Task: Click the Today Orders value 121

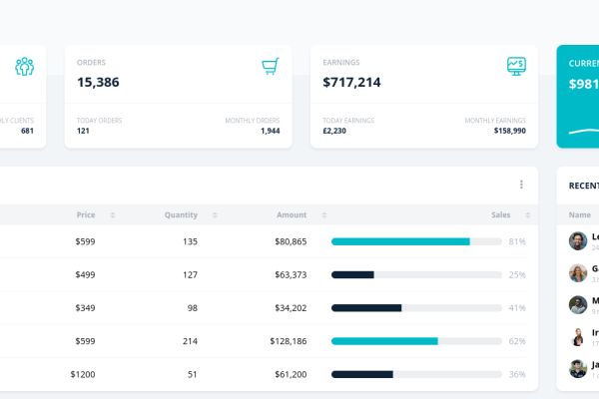Action: (x=83, y=131)
